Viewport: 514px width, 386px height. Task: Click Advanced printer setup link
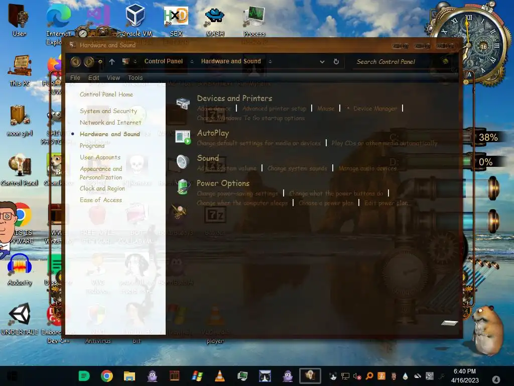click(x=274, y=109)
